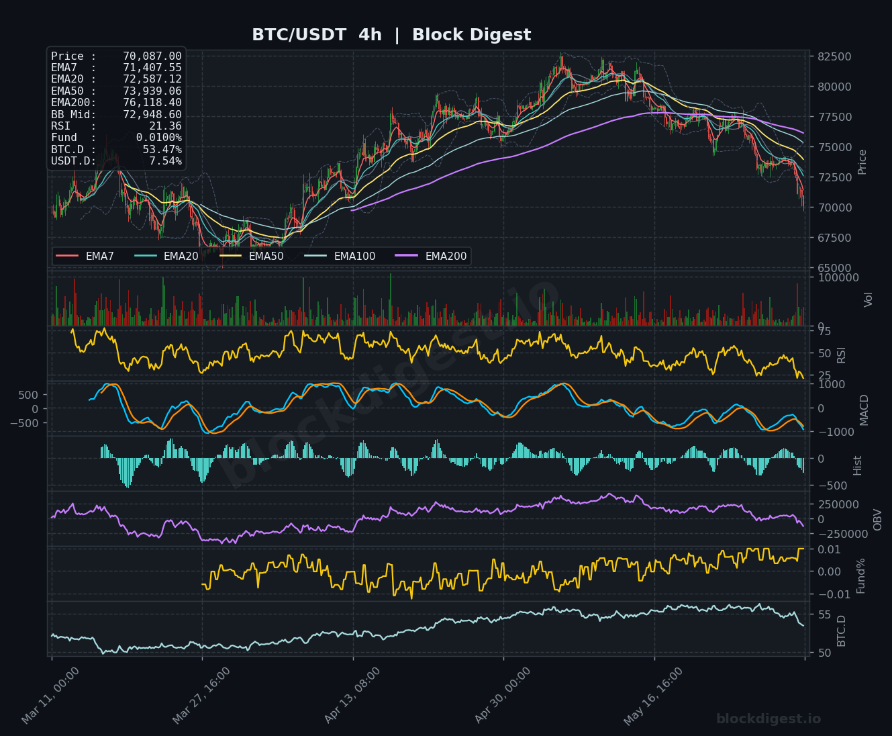Select the Price value 70,087.00 in the info box

[152, 56]
